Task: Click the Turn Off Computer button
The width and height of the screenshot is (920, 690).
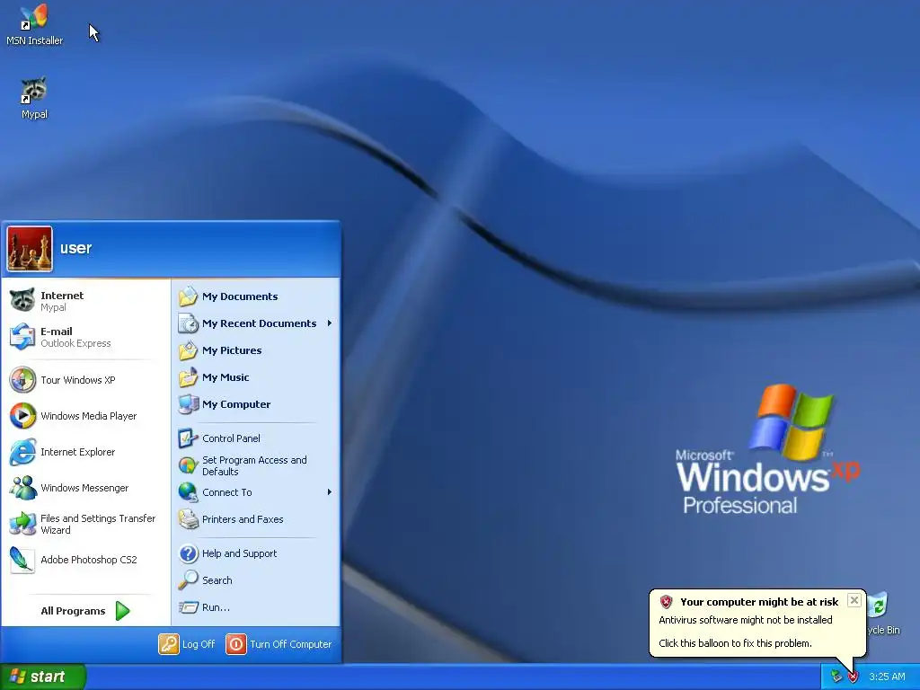Action: 279,644
